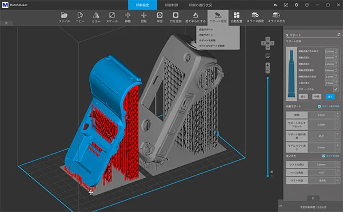Choose 手動サポート from dropdown menu

206,35
